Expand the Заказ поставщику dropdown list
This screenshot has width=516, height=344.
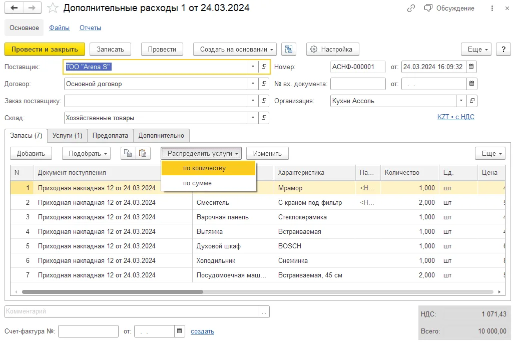click(253, 101)
